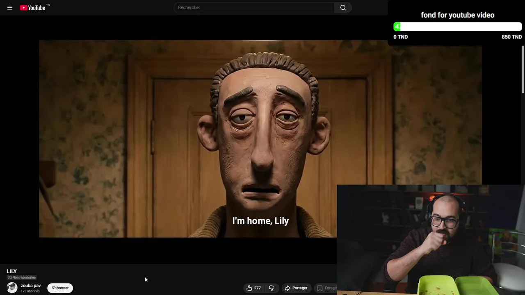
Task: Click the fond for youtube video heading
Action: point(457,15)
